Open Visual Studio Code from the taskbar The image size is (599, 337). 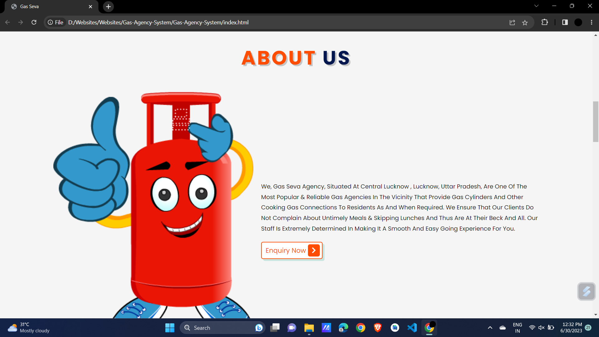(x=412, y=328)
